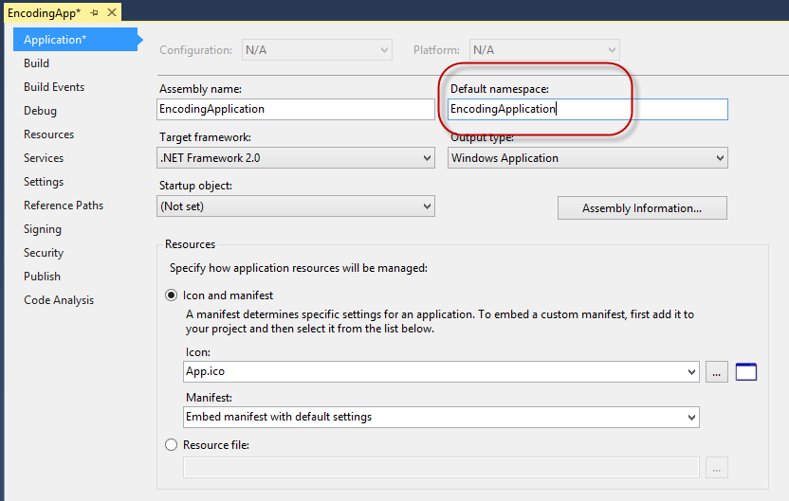This screenshot has width=789, height=501.
Task: Show the Code Analysis tab
Action: point(59,300)
